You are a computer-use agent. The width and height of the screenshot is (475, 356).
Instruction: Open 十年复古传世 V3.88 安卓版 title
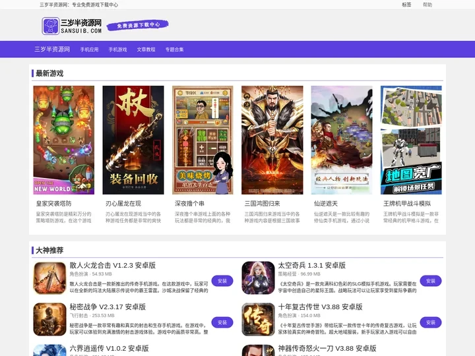(x=321, y=307)
